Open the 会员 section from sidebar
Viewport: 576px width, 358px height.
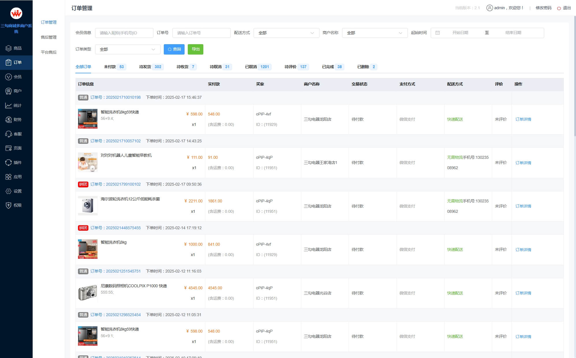[16, 77]
